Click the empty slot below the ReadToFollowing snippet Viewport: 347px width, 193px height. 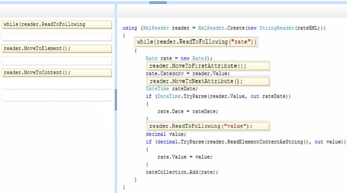tap(57, 37)
